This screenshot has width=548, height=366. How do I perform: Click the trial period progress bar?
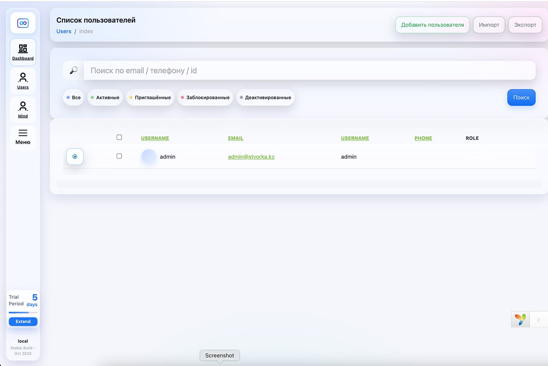(x=23, y=313)
